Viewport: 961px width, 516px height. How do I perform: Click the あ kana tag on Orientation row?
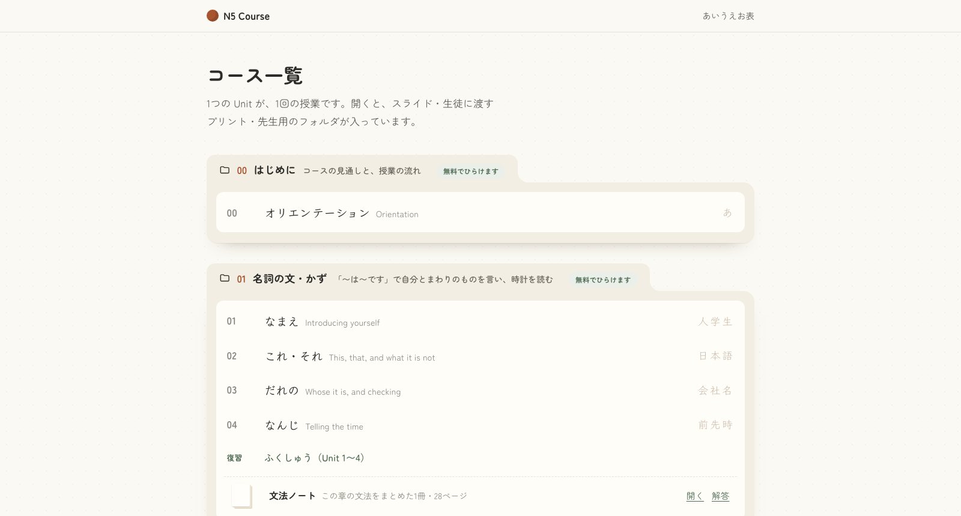click(x=727, y=213)
